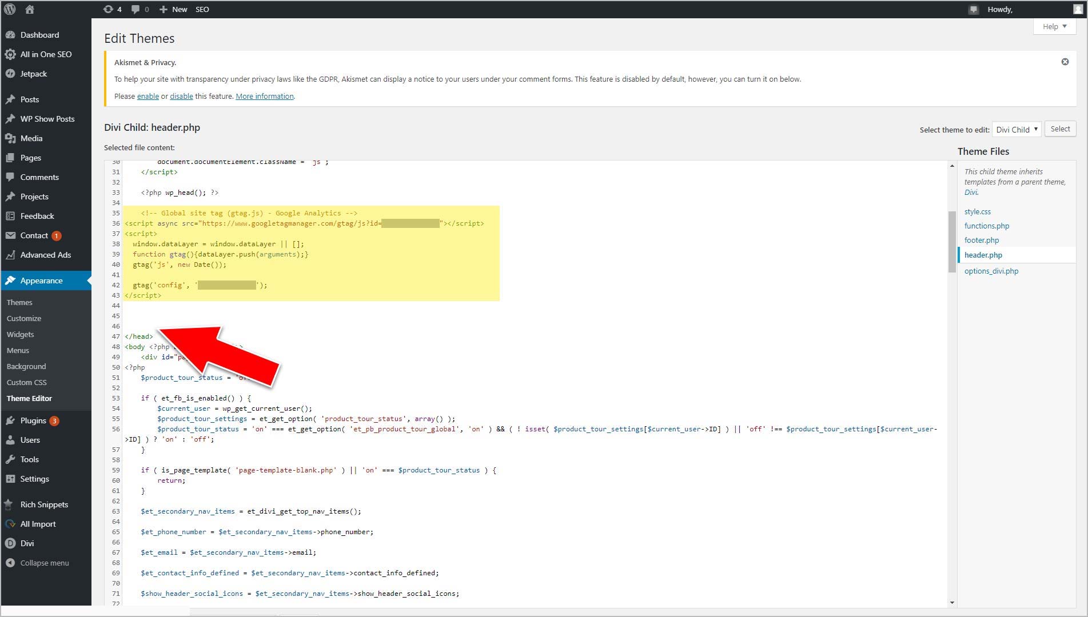Place cursor on the </head> code line

(139, 336)
